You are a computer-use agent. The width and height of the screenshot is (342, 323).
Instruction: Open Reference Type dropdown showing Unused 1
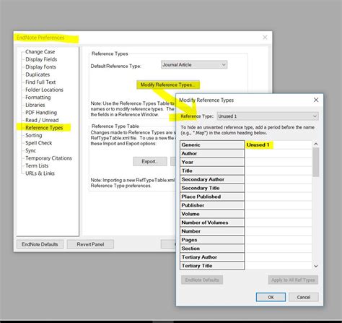(x=268, y=116)
